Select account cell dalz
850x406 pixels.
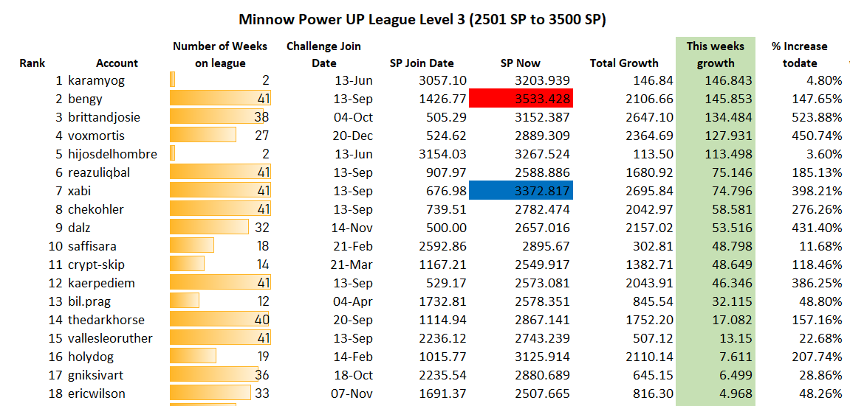(x=80, y=228)
